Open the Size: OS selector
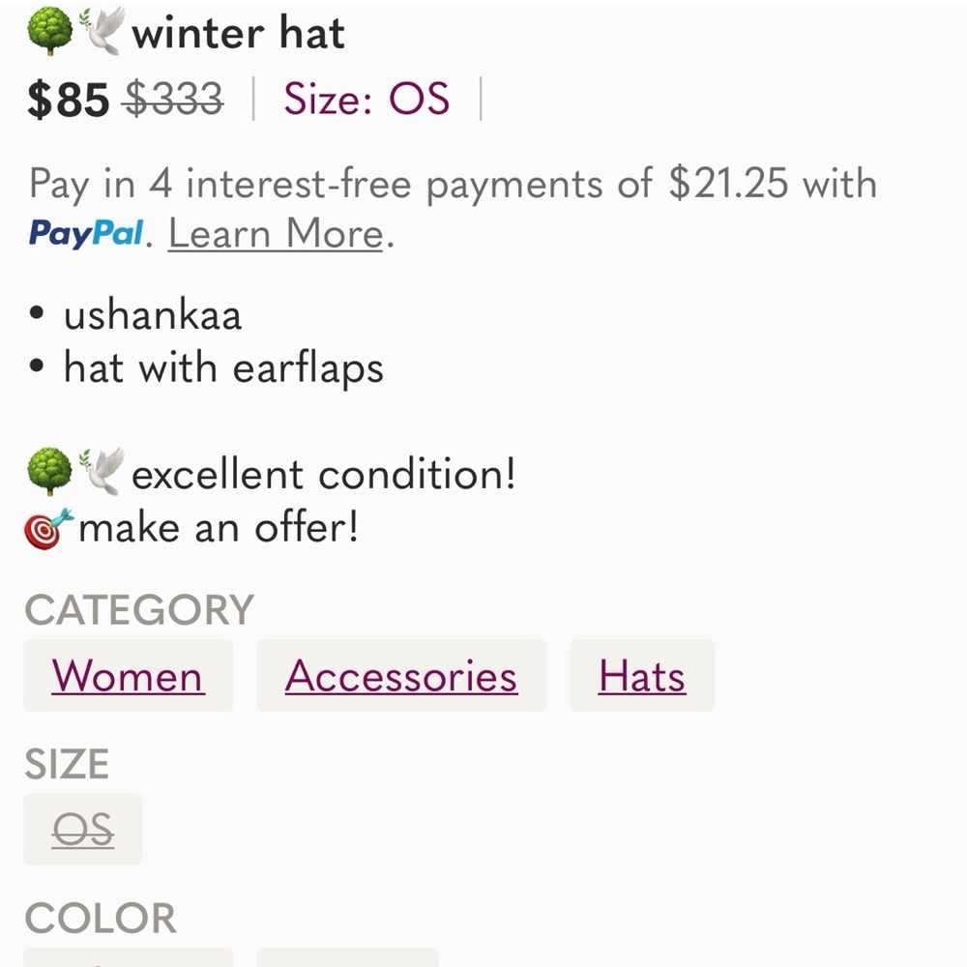Screen dimensions: 967x967 tap(366, 98)
